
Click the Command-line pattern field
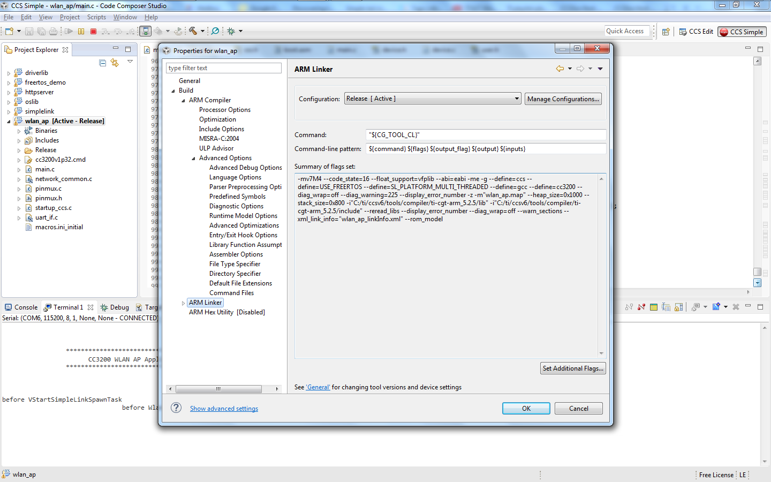click(x=486, y=149)
